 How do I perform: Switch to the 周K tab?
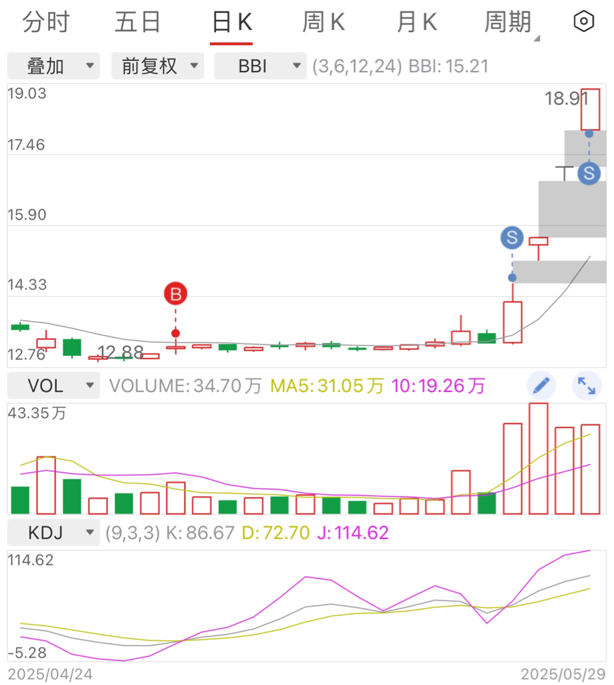(324, 22)
